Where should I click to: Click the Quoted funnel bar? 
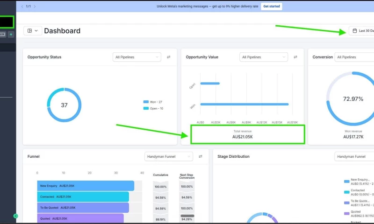click(x=80, y=218)
